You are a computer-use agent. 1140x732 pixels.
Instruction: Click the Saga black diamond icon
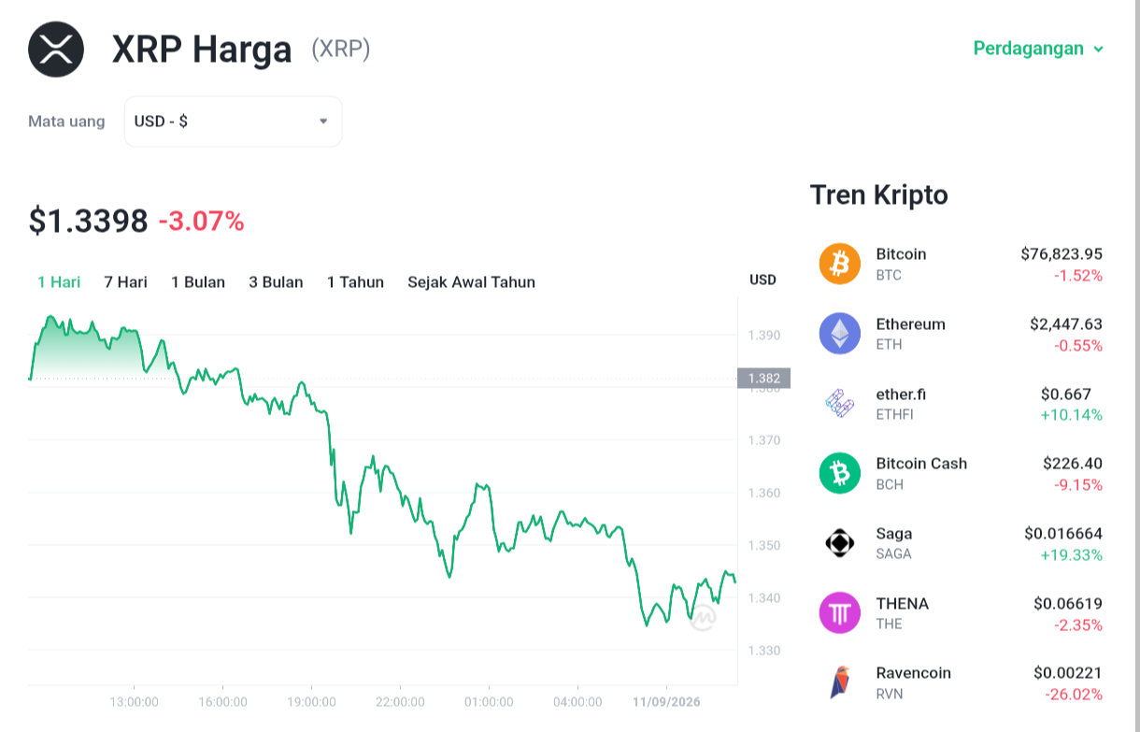[840, 543]
